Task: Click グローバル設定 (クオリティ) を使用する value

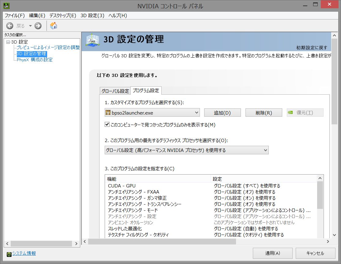Action: coord(249,235)
